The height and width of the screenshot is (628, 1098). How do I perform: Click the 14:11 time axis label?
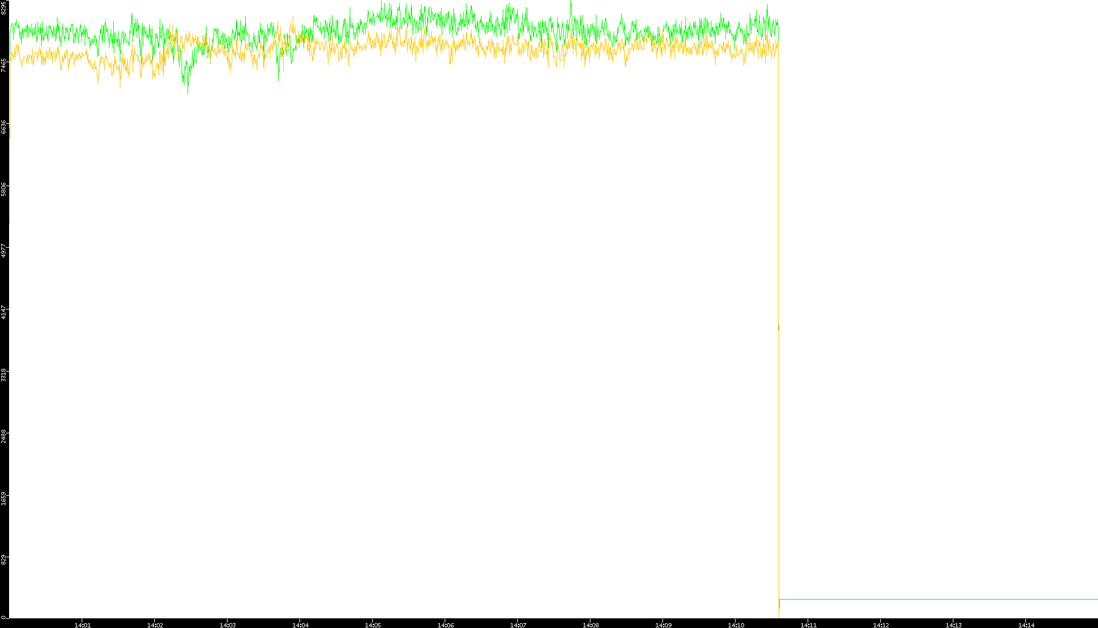tap(808, 625)
